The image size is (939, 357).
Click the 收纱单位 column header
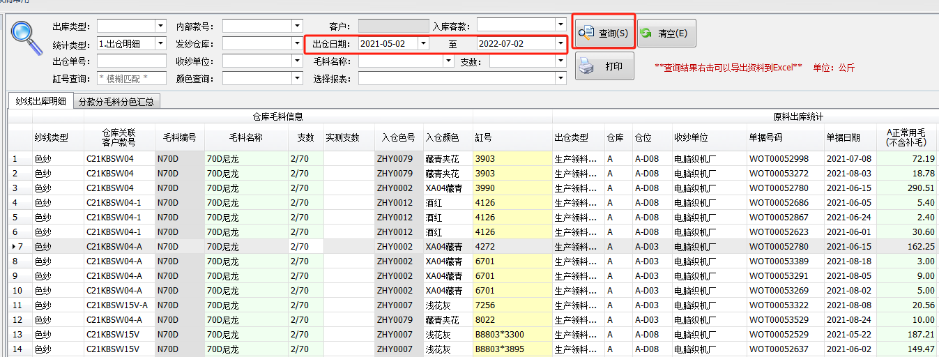click(x=709, y=137)
